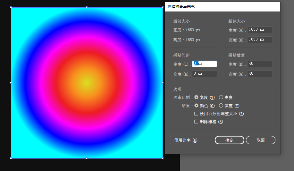The image size is (294, 171).
Task: Click the 使用比率 (U) button
Action: pyautogui.click(x=186, y=140)
